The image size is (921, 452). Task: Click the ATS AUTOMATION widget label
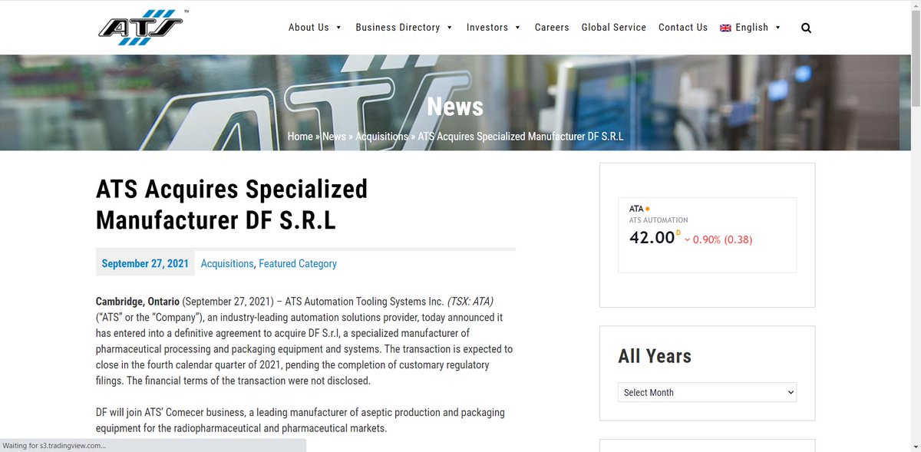tap(659, 220)
